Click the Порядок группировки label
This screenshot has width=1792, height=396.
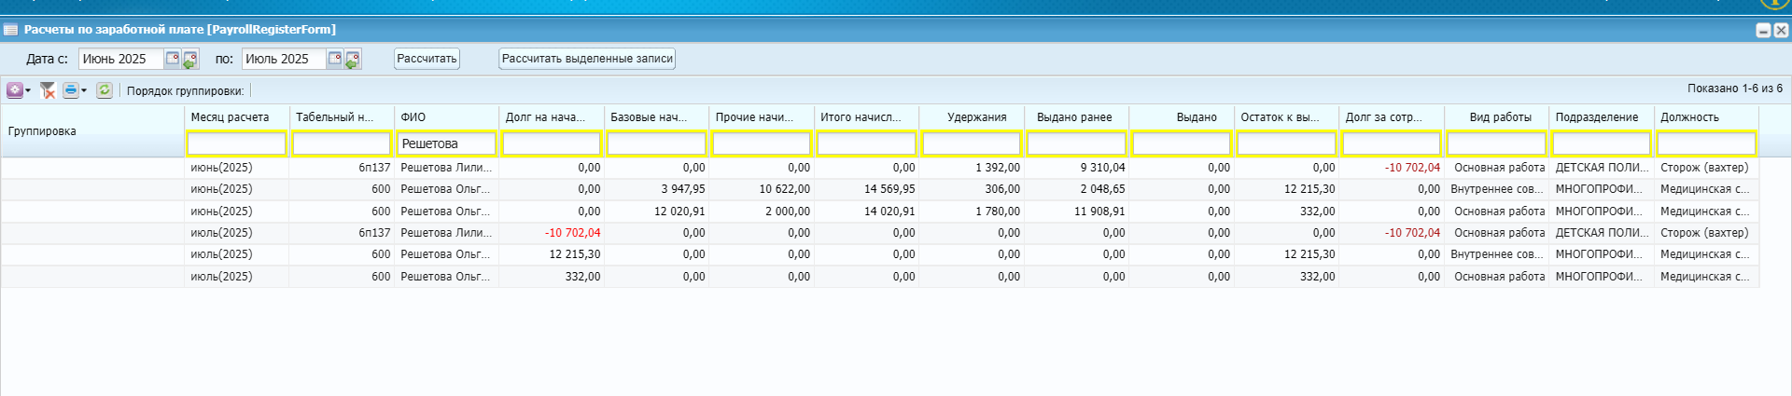coord(185,91)
